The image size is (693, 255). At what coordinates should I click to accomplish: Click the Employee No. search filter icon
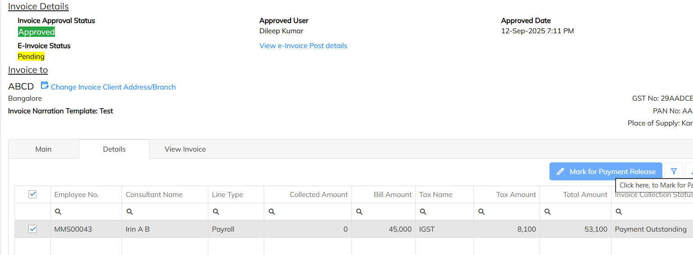pyautogui.click(x=58, y=212)
